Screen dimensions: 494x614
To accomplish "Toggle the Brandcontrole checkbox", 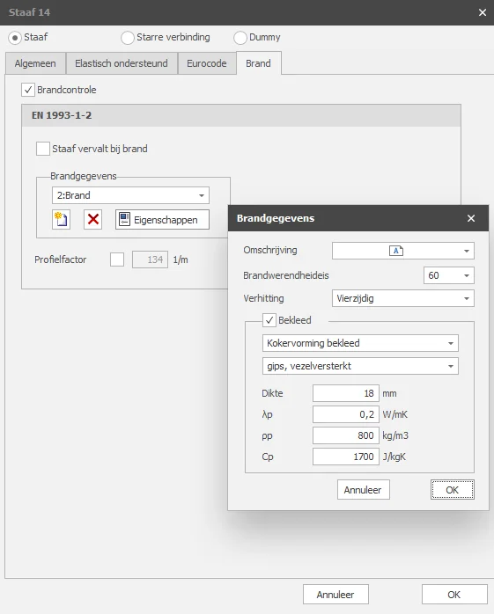I will tap(28, 90).
